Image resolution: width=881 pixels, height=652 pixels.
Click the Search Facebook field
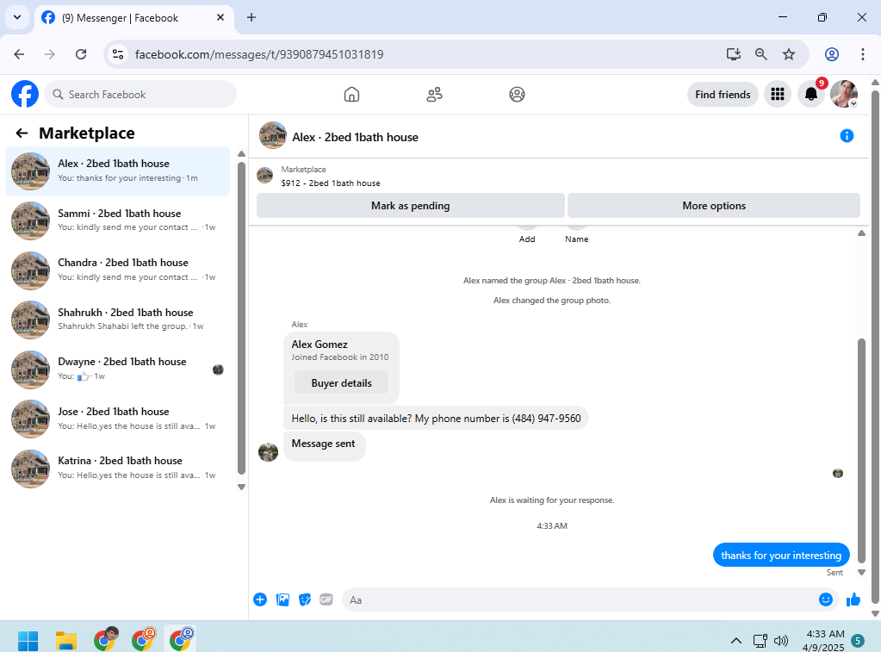[140, 95]
